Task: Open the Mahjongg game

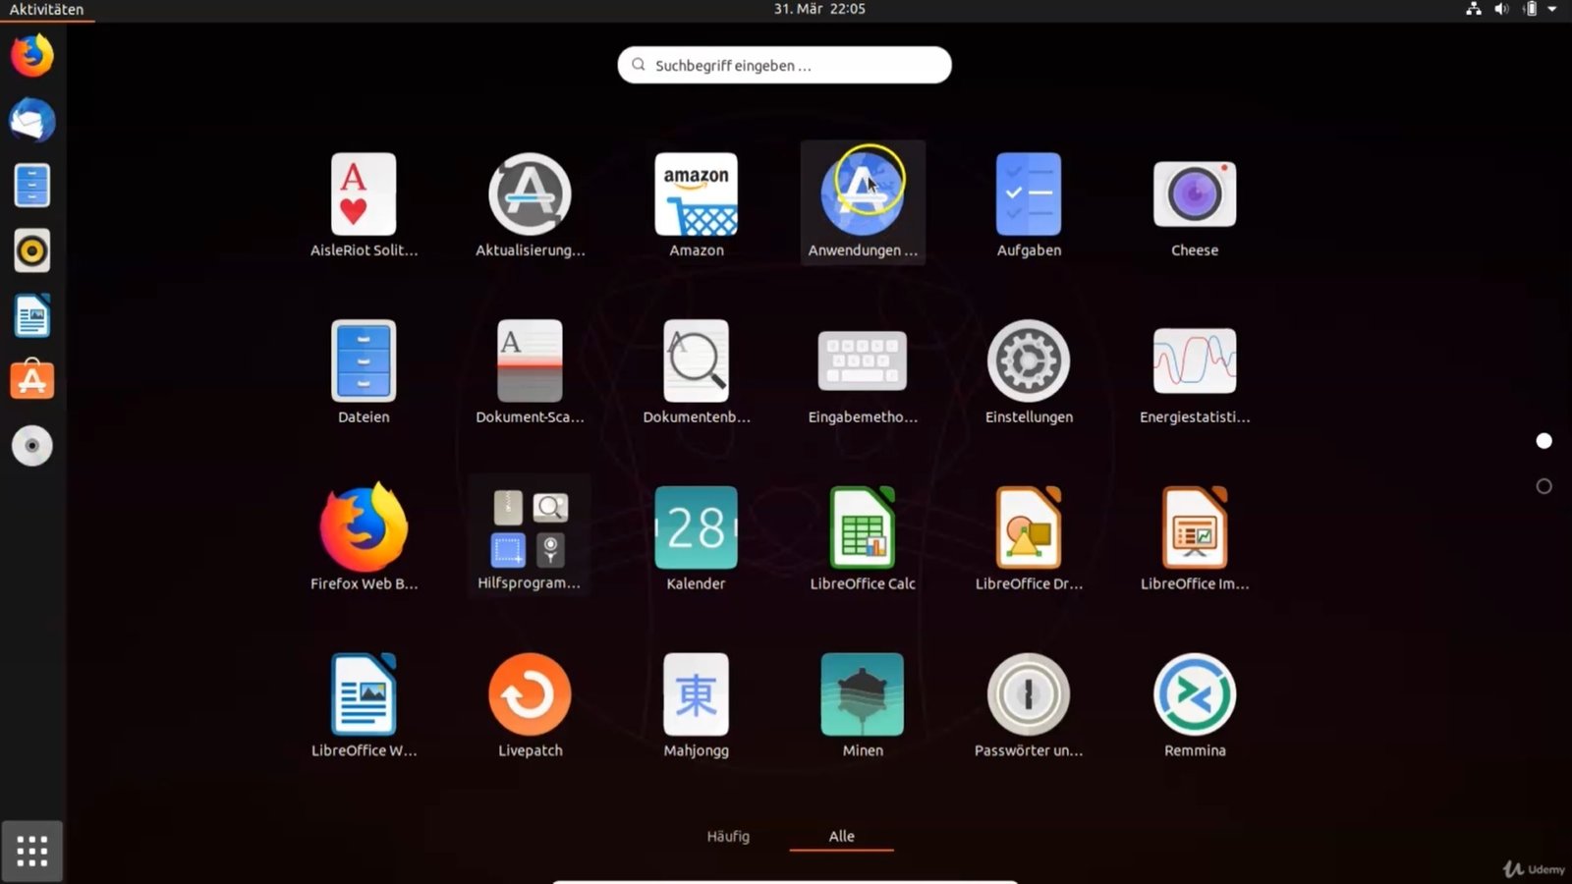Action: (696, 695)
